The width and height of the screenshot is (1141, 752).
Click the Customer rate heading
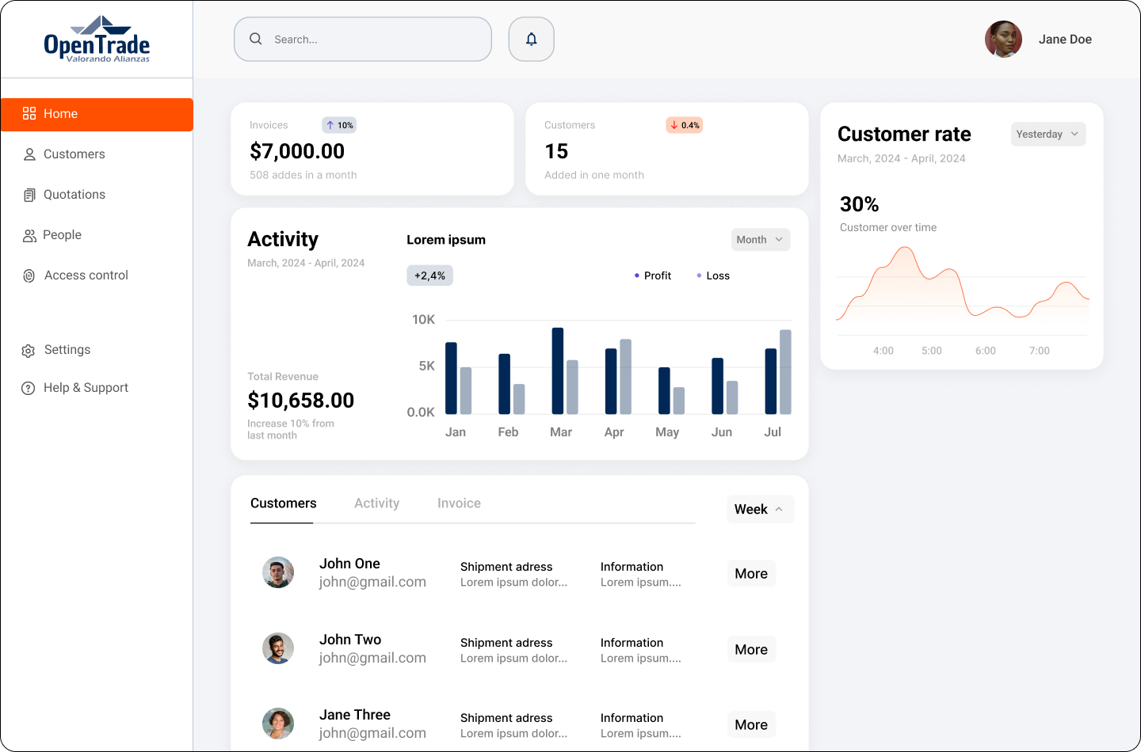point(904,134)
